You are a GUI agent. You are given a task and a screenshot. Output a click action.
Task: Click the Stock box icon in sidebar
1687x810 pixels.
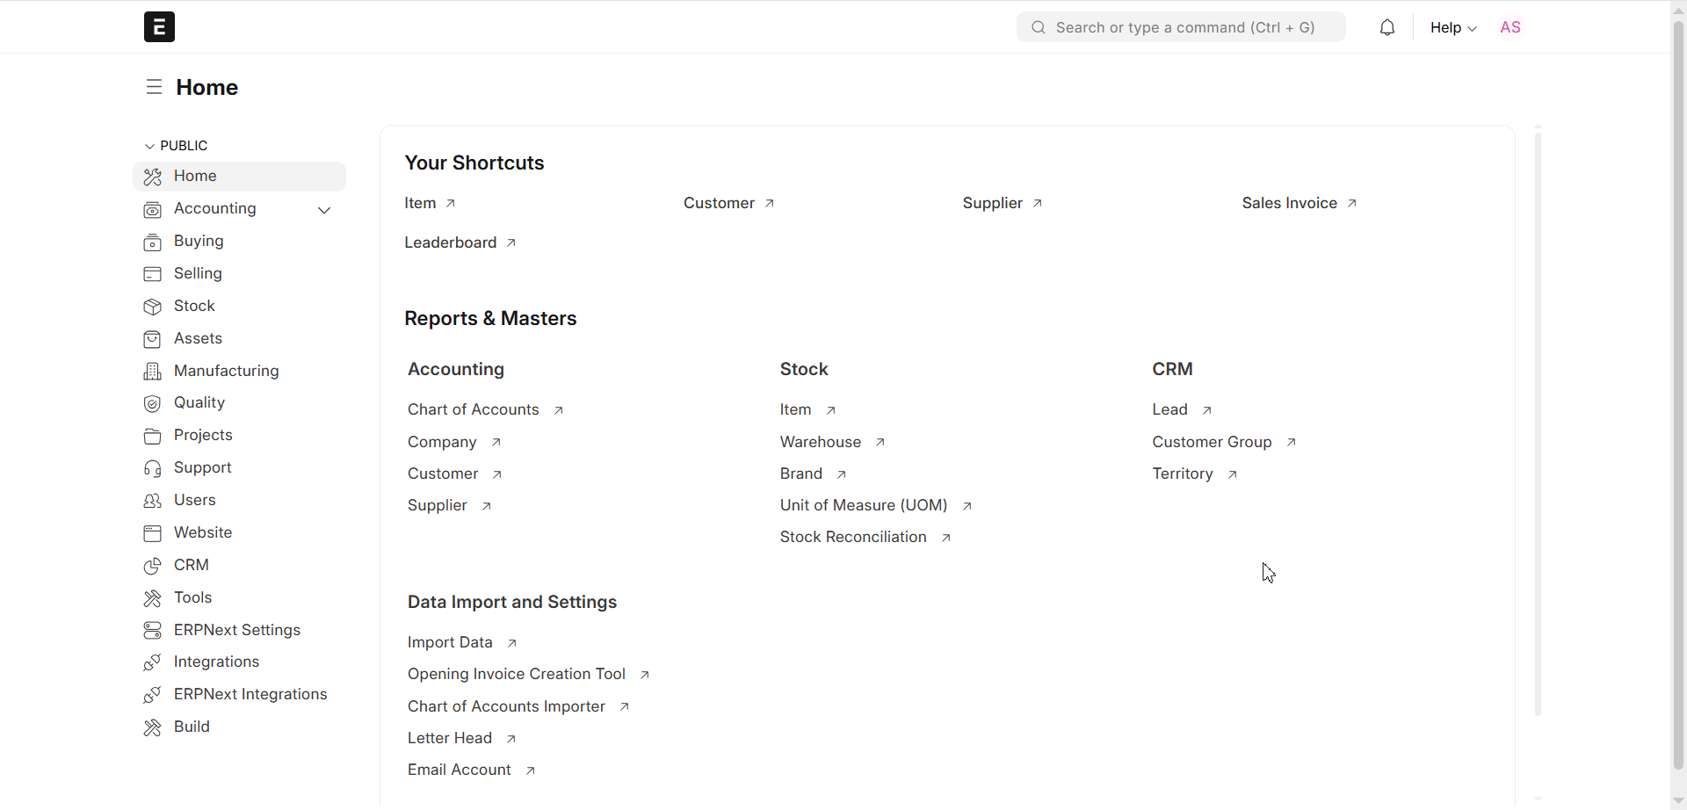tap(153, 307)
